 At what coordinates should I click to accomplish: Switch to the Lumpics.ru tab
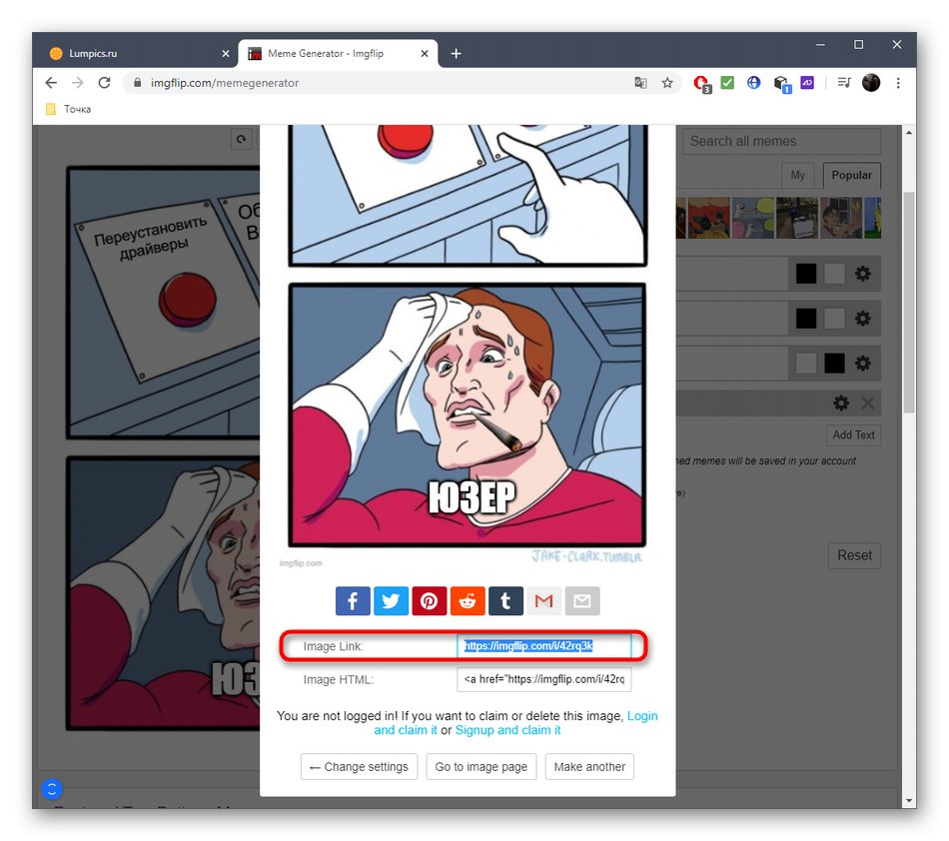[x=135, y=53]
